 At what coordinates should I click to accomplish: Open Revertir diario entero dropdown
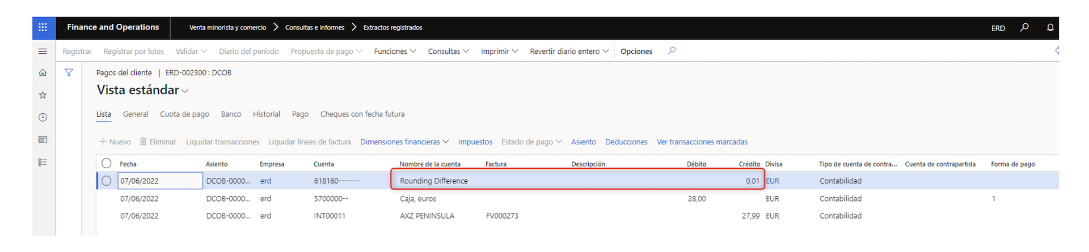click(569, 51)
